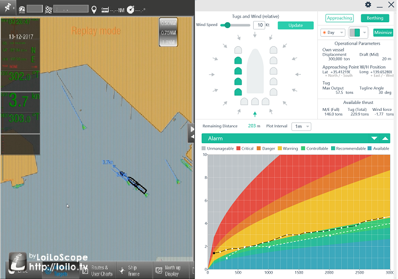Select the port-side wind arrow just below the beam arrow
Image resolution: width=398 pixels, height=279 pixels.
coord(215,90)
